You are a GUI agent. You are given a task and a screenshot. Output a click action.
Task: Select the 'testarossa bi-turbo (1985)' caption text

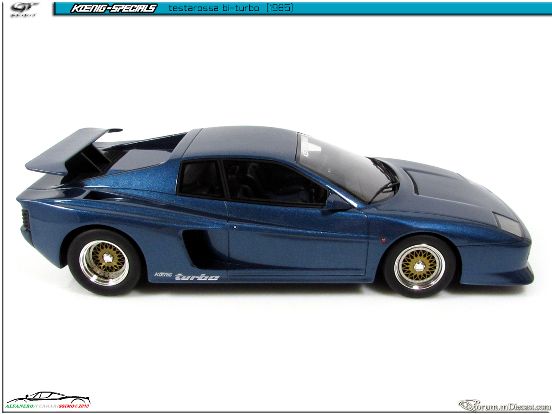coord(231,8)
